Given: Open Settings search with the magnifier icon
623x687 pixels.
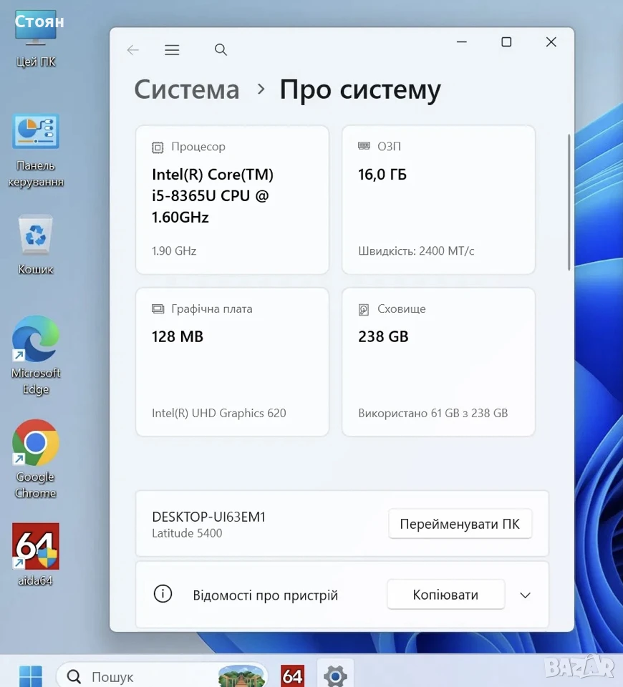Looking at the screenshot, I should click(221, 49).
